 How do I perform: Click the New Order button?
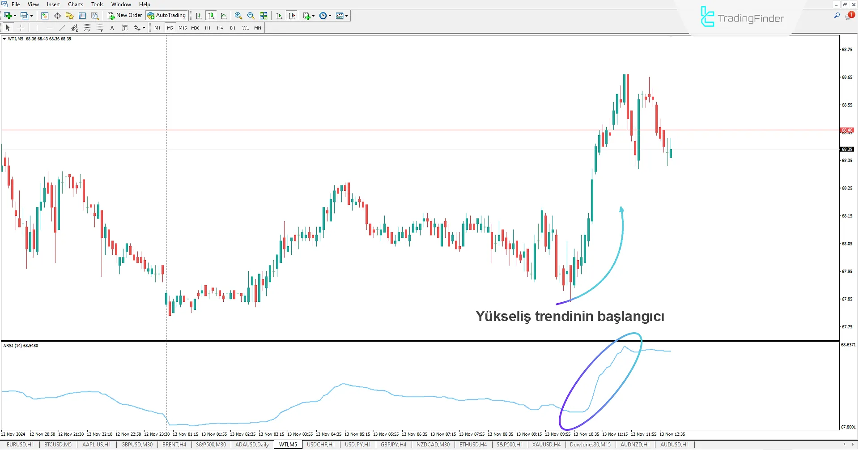(124, 15)
